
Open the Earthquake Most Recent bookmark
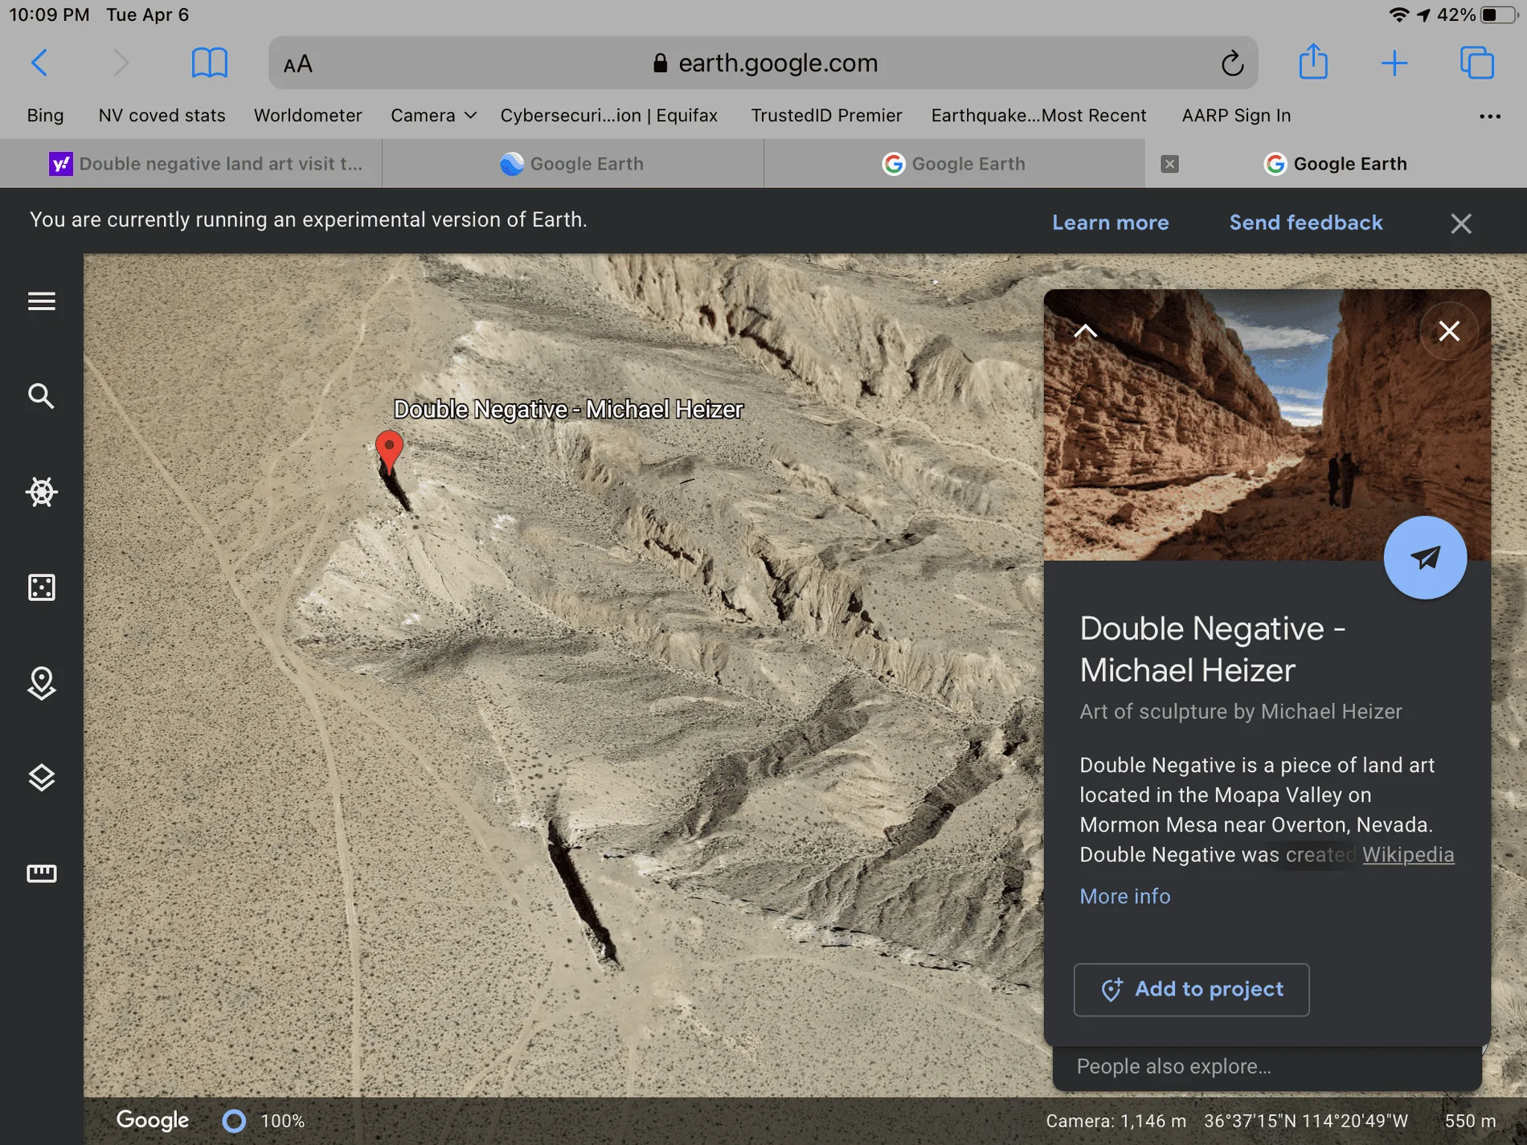(1038, 116)
